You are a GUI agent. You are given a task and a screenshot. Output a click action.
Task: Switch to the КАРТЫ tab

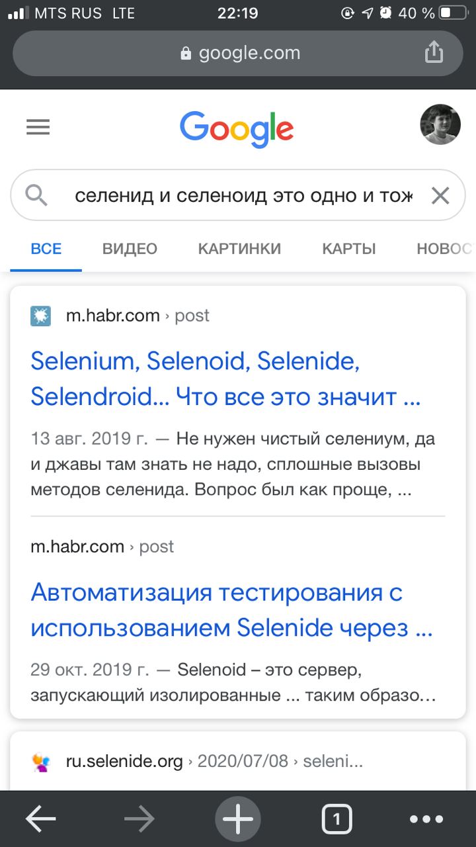pos(349,249)
